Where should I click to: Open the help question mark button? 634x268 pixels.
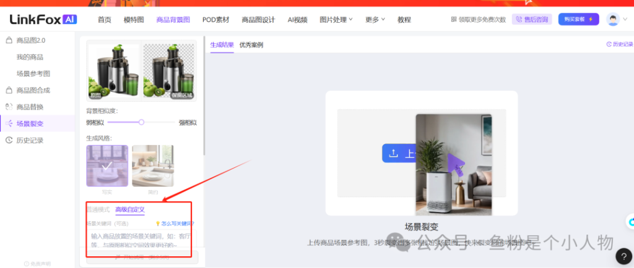(624, 256)
